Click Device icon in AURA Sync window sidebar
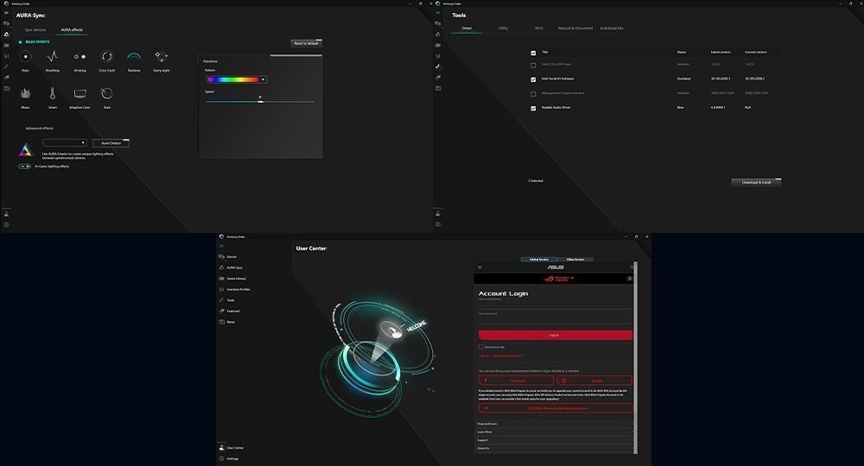 click(7, 23)
